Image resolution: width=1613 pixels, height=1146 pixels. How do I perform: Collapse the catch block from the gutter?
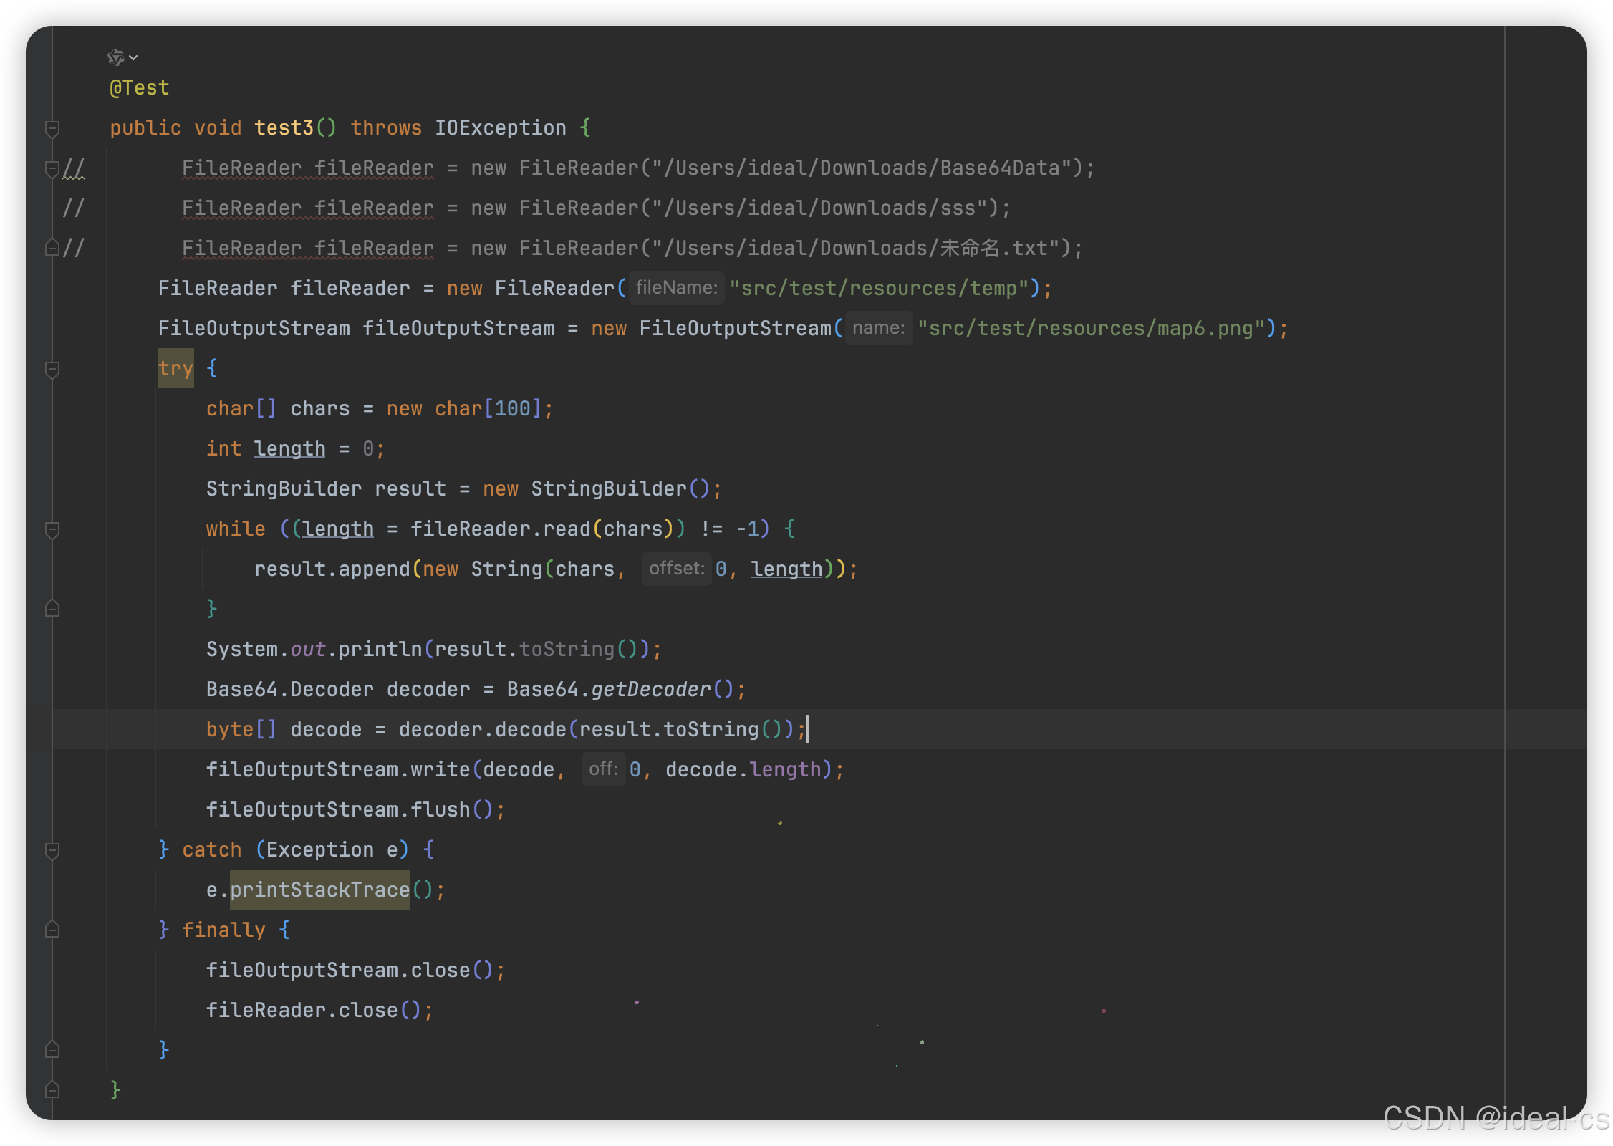52,850
